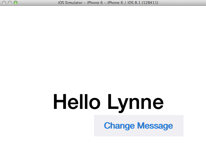Click gray padding left of Change Message text

pos(99,126)
